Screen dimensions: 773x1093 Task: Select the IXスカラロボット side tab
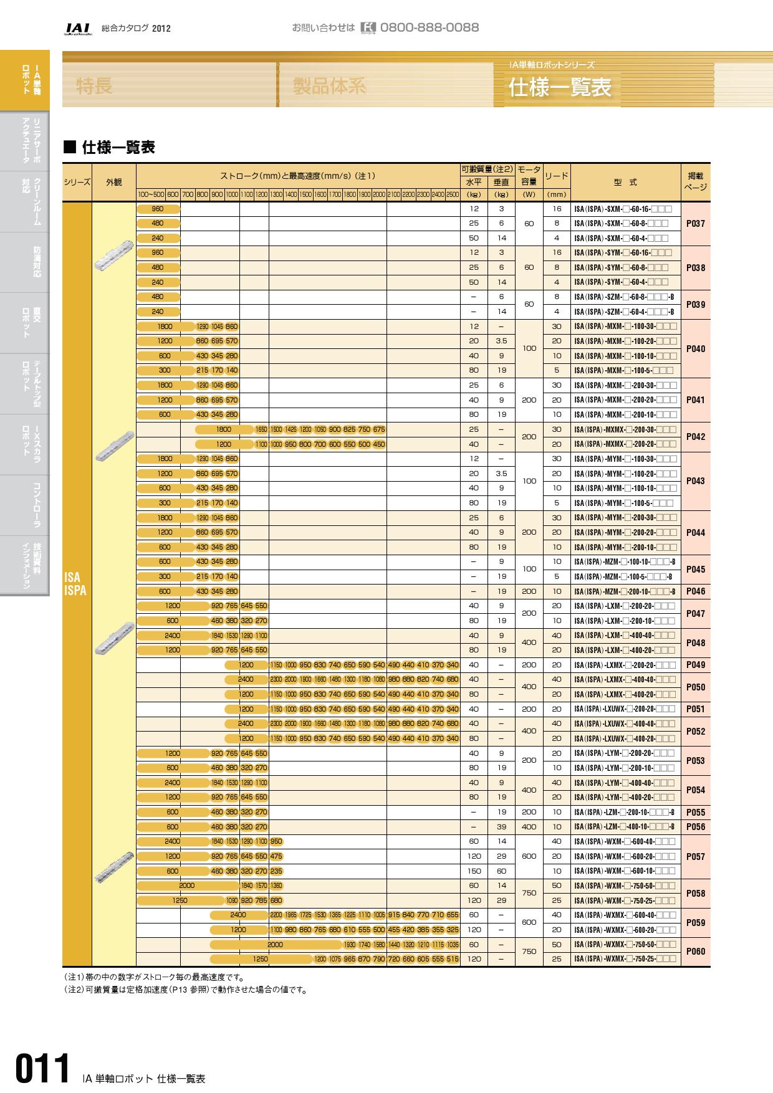[25, 444]
